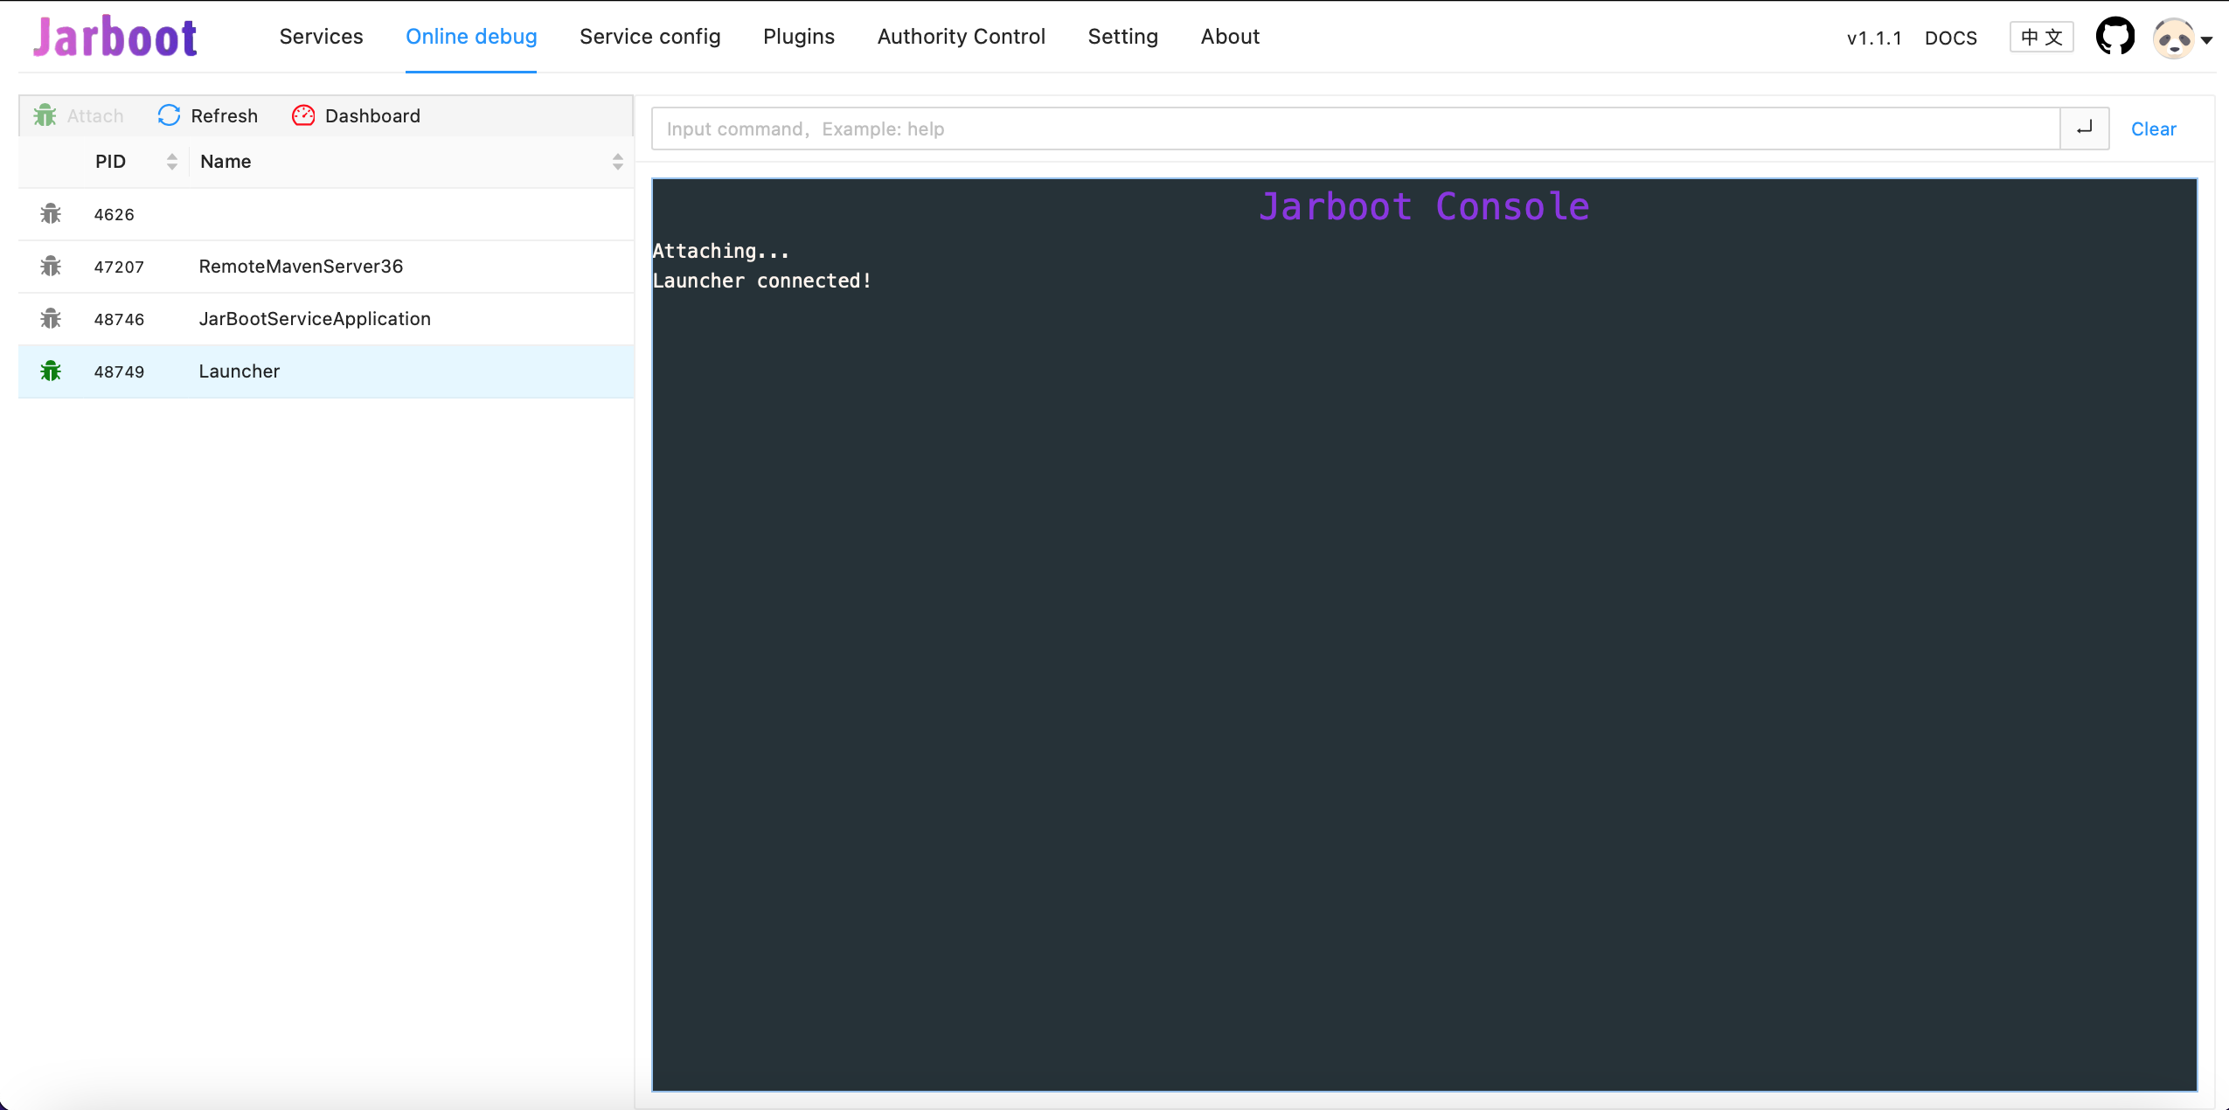Open Authority Control tab
2229x1110 pixels.
click(x=962, y=37)
